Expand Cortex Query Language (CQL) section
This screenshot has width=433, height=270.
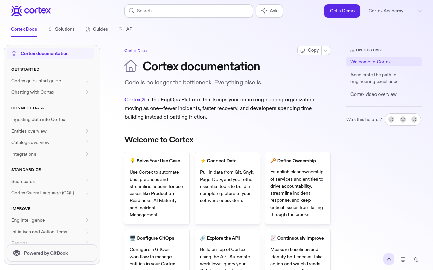pos(87,193)
